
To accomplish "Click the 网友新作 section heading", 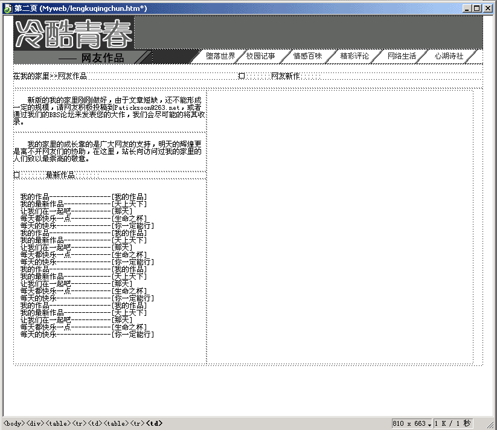I will [285, 76].
